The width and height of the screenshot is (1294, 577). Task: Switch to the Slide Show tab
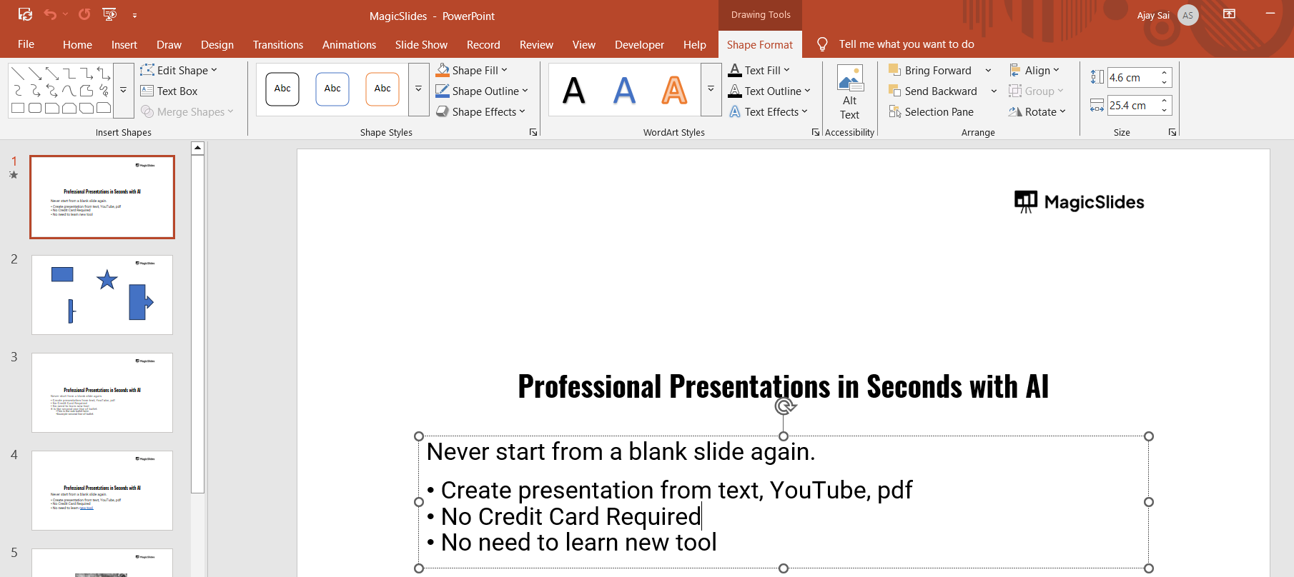(x=421, y=44)
